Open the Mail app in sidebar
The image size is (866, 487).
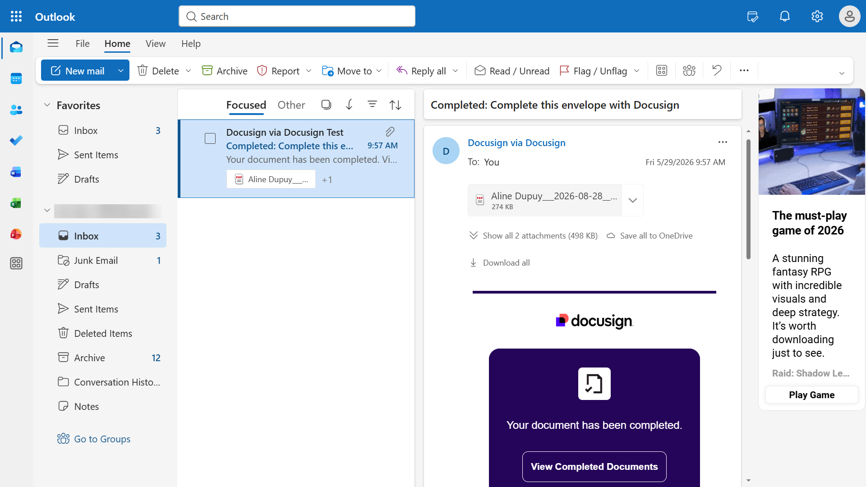[16, 47]
